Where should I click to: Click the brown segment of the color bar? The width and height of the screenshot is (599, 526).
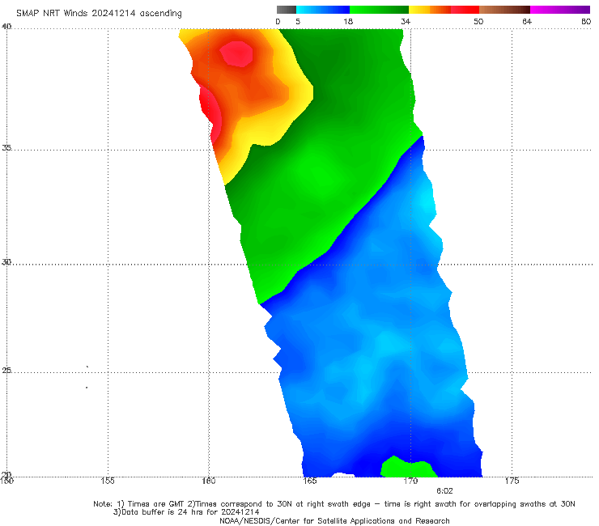tap(504, 10)
